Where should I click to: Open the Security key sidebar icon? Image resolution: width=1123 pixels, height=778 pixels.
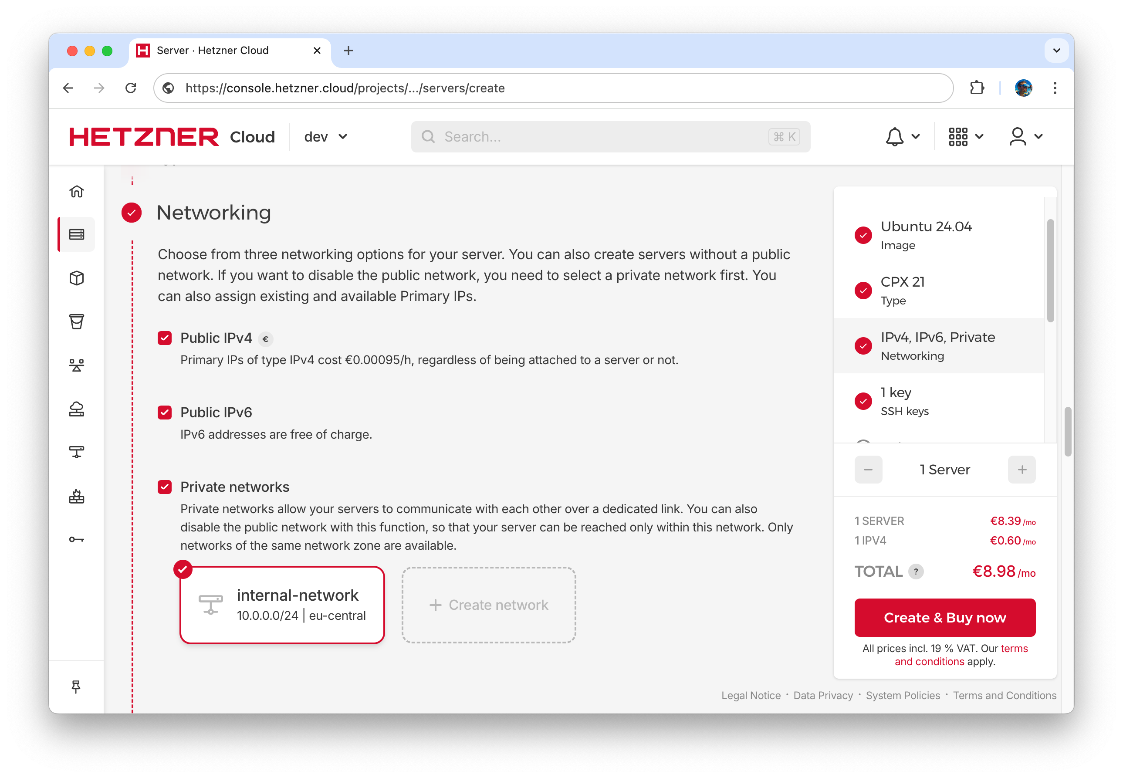point(77,539)
